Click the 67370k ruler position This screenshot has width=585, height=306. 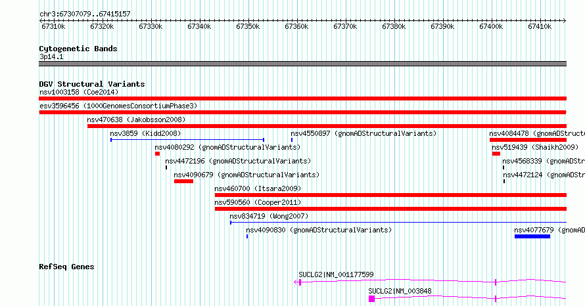[345, 26]
